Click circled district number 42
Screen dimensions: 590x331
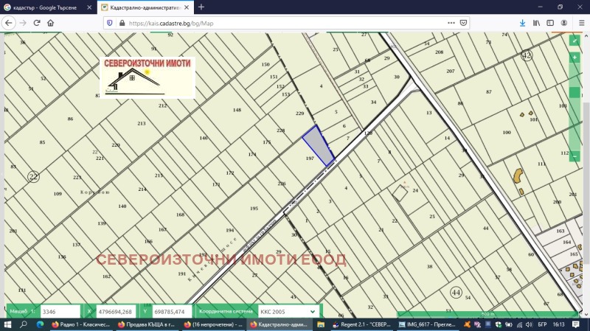coord(527,56)
